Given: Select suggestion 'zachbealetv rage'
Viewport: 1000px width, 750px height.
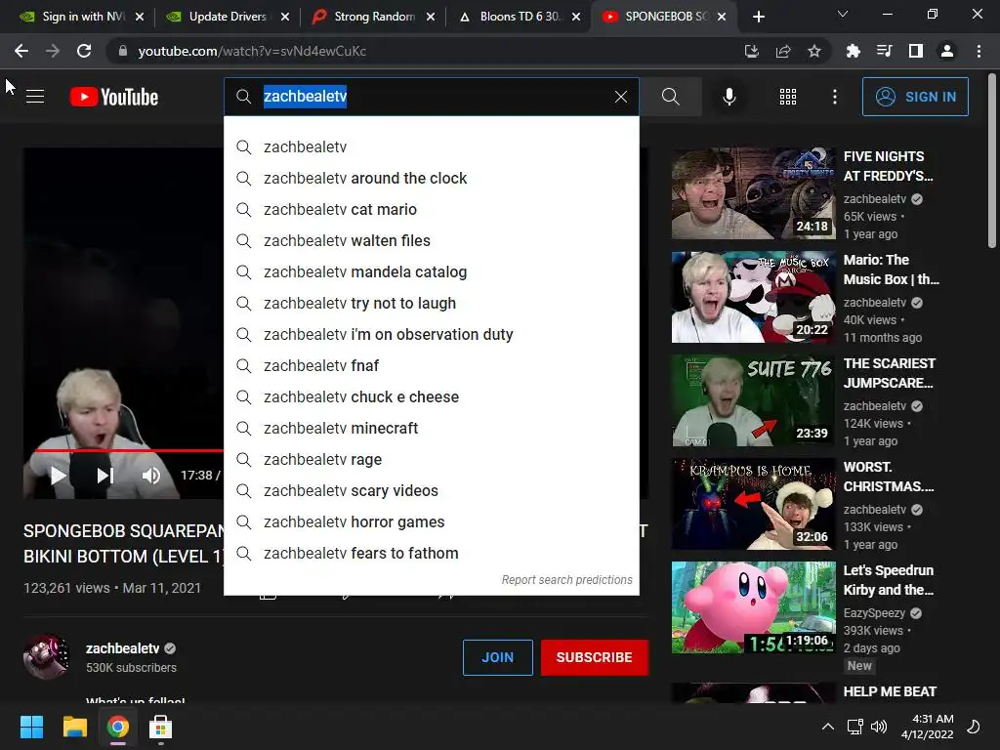Looking at the screenshot, I should pyautogui.click(x=431, y=459).
